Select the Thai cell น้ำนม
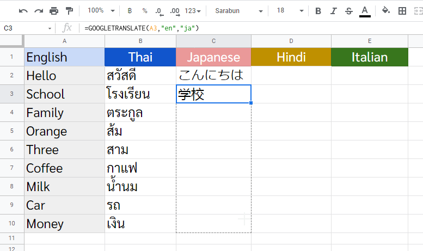Image resolution: width=423 pixels, height=251 pixels. (140, 187)
